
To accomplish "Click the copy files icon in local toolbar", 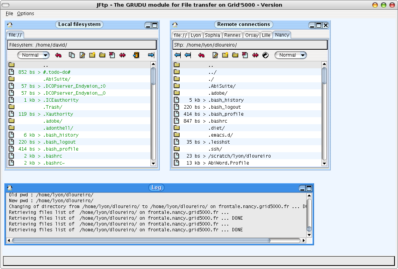I will pos(72,55).
